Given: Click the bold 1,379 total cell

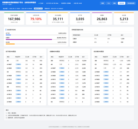Looking at the screenshot, I should 84,83.
